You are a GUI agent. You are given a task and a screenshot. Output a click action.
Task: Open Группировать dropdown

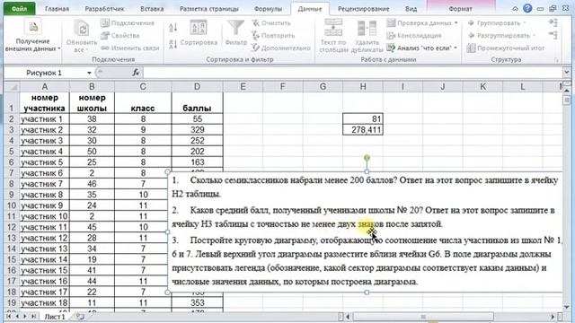coord(497,23)
